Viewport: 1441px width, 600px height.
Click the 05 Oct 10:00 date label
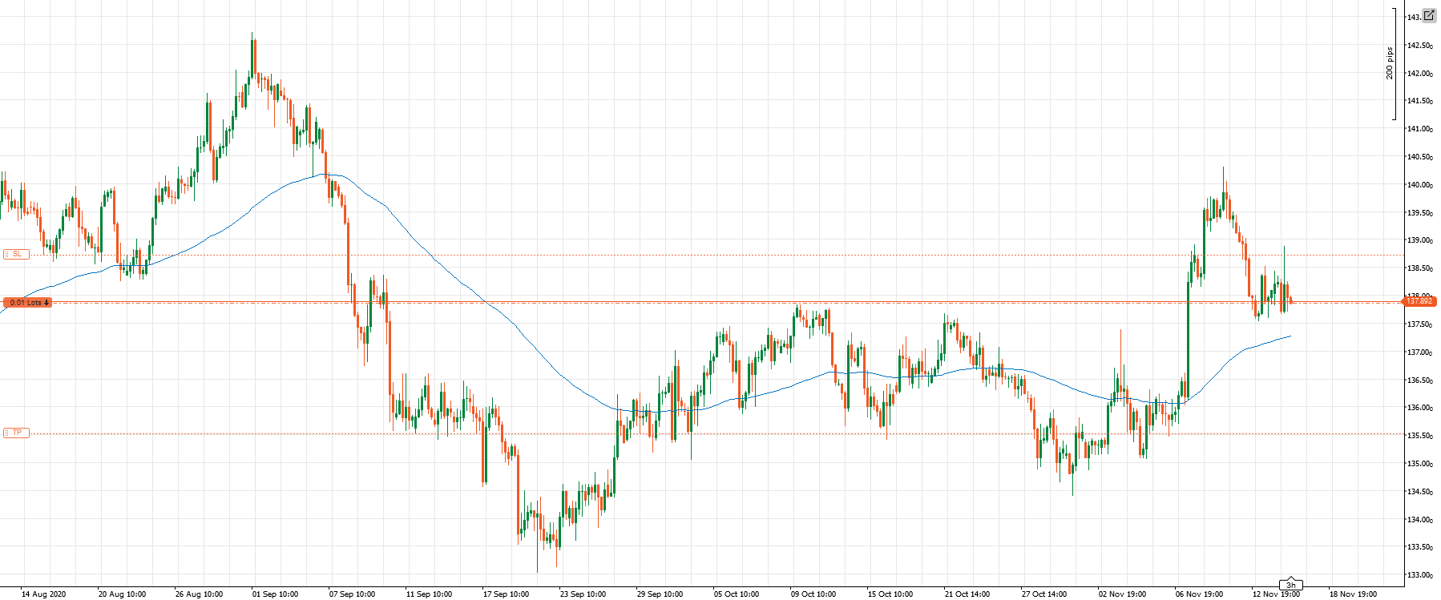[x=737, y=594]
